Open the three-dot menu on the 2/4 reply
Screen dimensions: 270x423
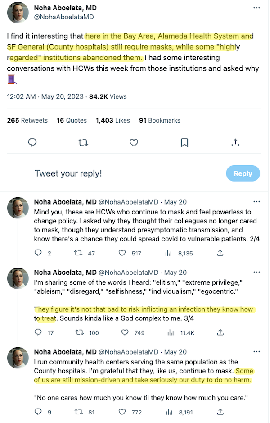click(256, 201)
